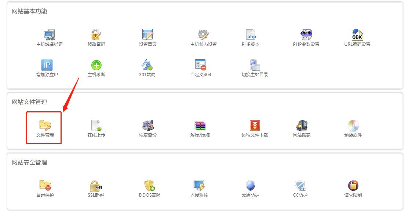This screenshot has height=212, width=405.
Task: Click the PHP版本 icon
Action: 251,35
